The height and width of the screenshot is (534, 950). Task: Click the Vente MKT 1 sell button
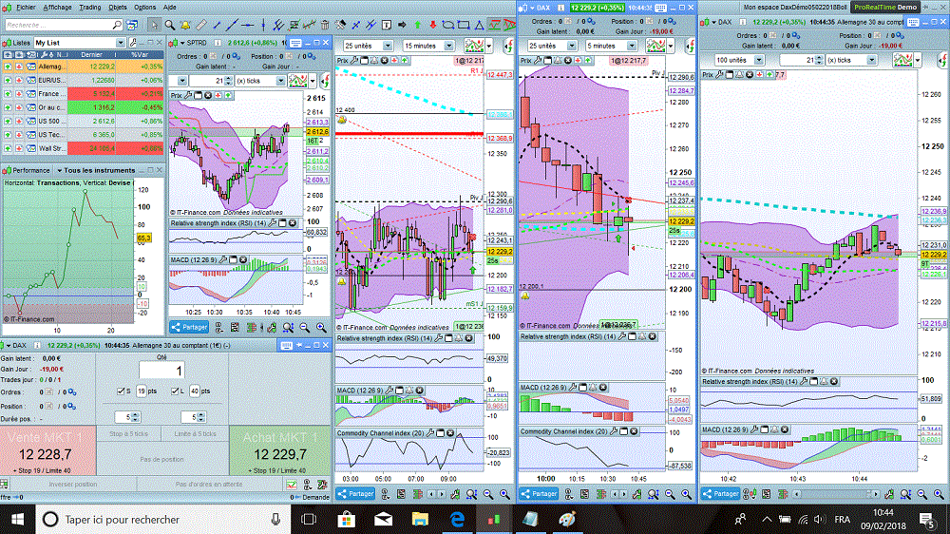pos(47,450)
